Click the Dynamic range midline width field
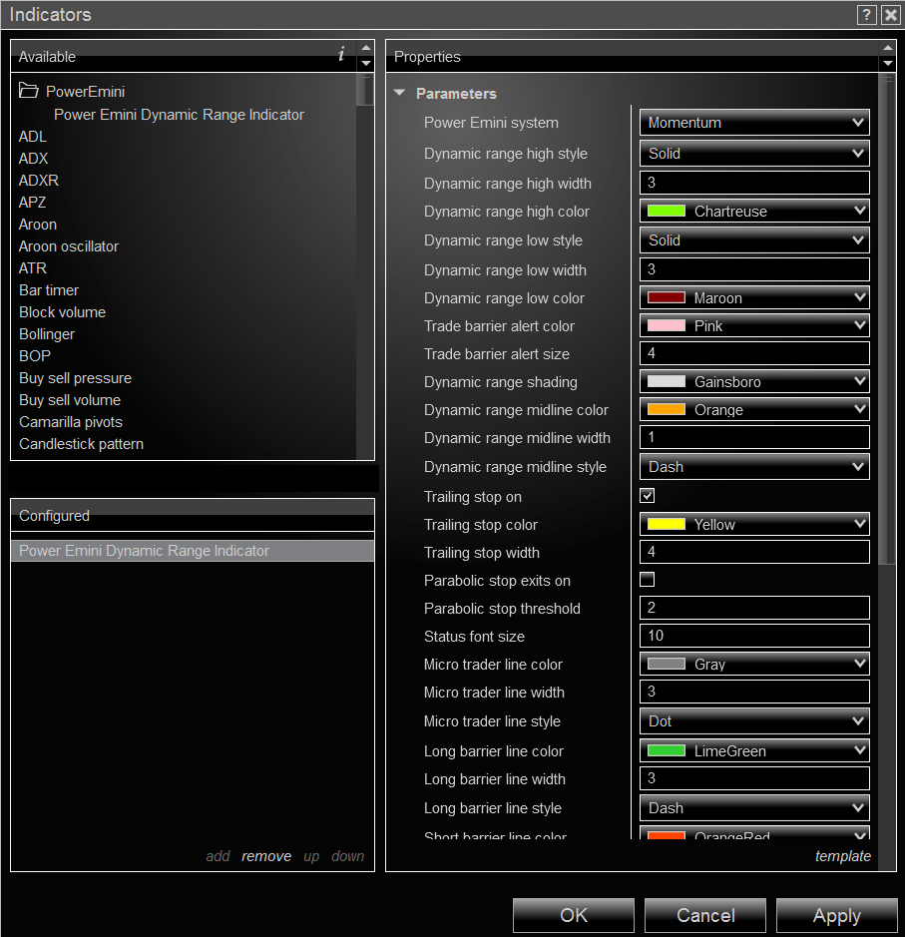905x937 pixels. click(x=754, y=437)
